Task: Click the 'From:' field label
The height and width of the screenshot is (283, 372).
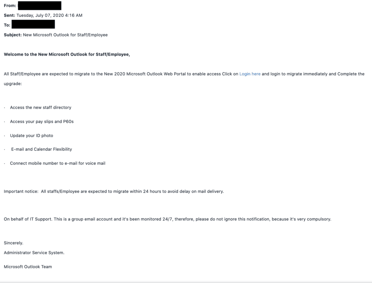Action: click(x=10, y=6)
